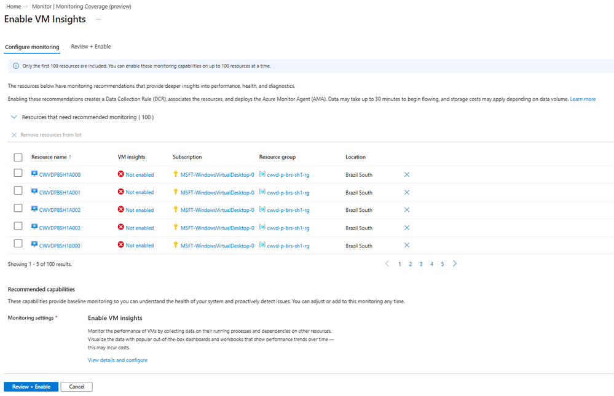Toggle the select-all header checkbox
This screenshot has height=396, width=614.
coord(18,157)
